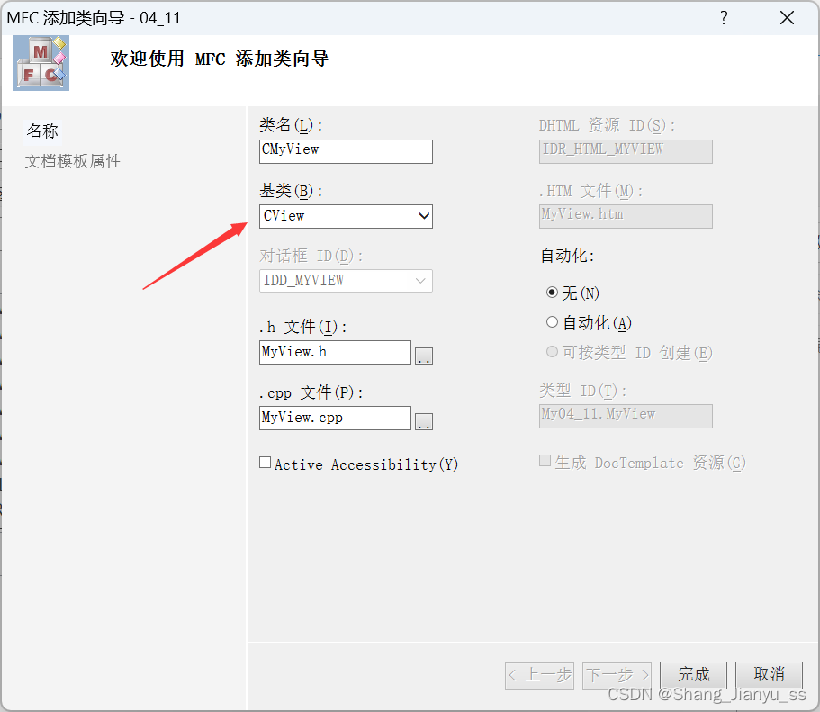Open the 对话框 ID dropdown
820x712 pixels.
(x=420, y=281)
